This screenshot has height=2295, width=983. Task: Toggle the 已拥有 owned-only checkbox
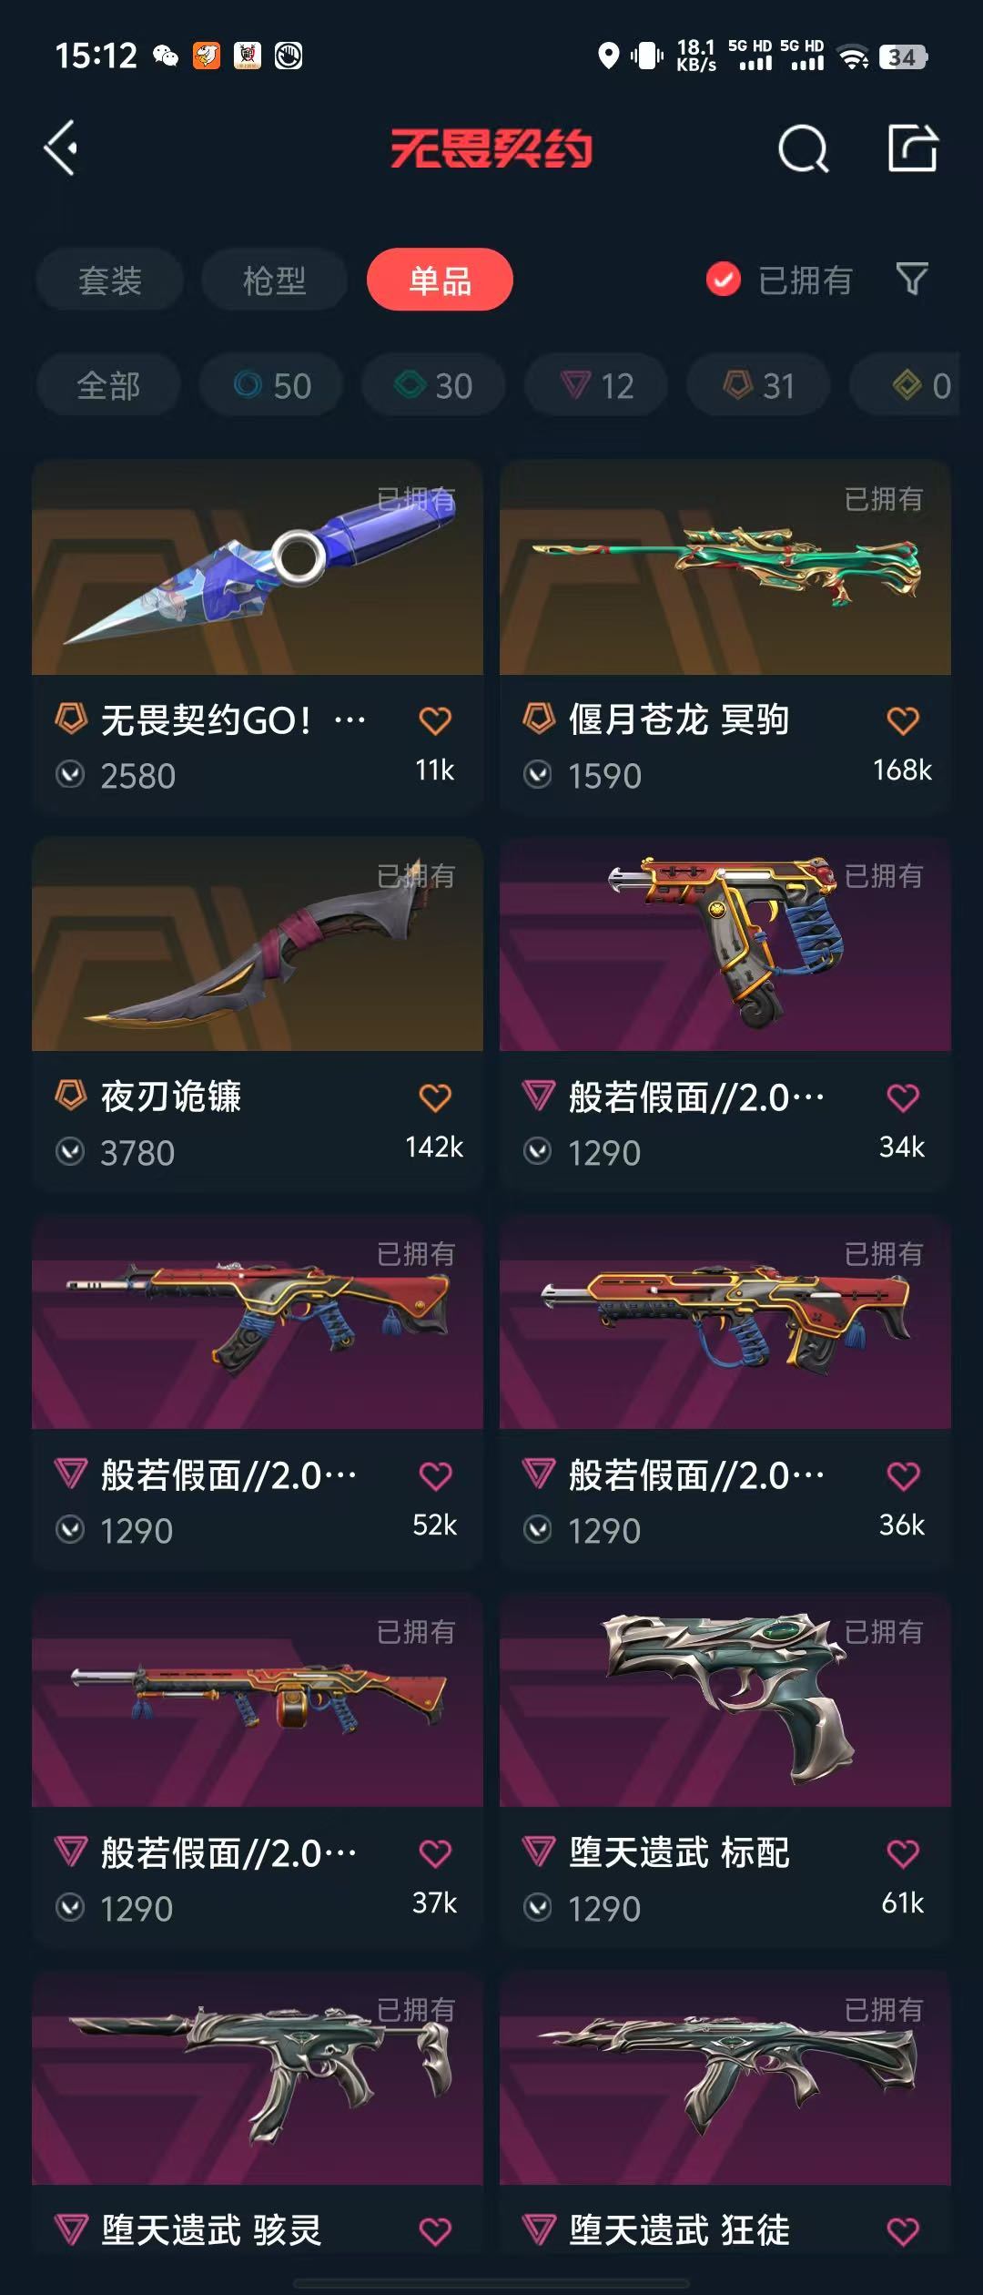(x=724, y=280)
